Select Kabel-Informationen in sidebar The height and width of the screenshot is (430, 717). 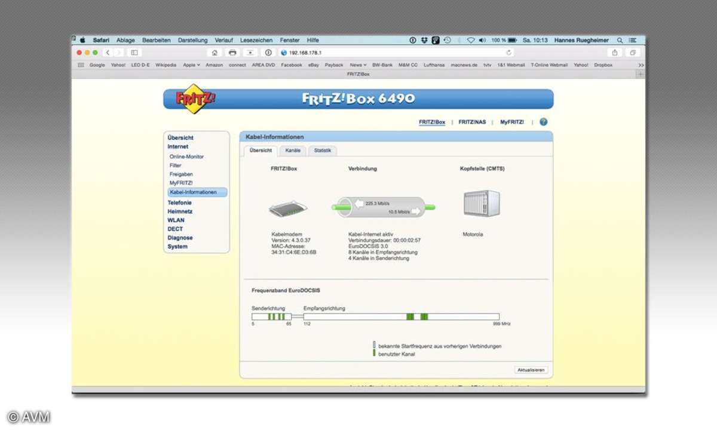[x=197, y=192]
